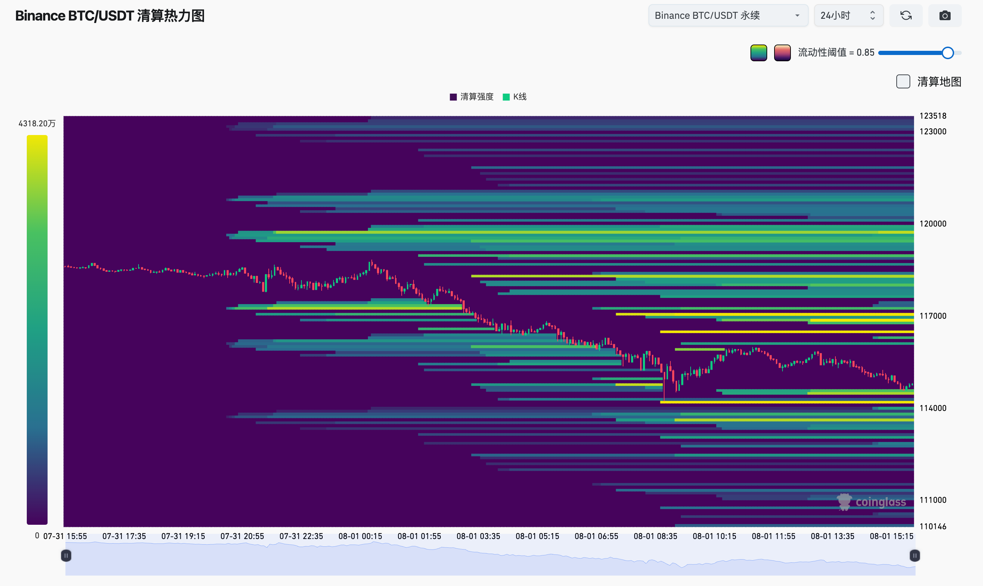This screenshot has width=983, height=586.
Task: Click the 120000 price axis label
Action: pos(933,224)
